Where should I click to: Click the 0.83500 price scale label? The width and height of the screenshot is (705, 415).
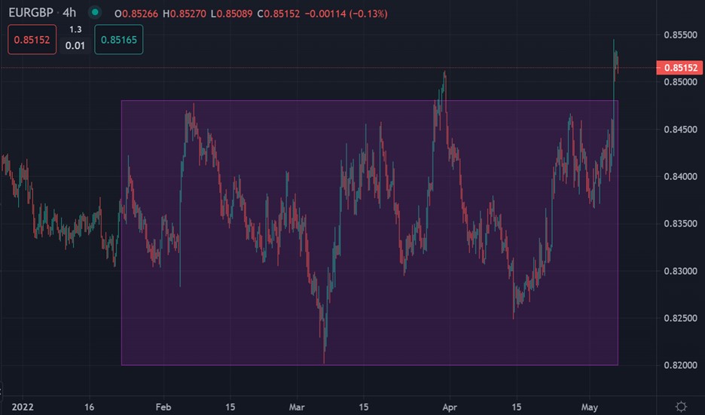point(680,224)
